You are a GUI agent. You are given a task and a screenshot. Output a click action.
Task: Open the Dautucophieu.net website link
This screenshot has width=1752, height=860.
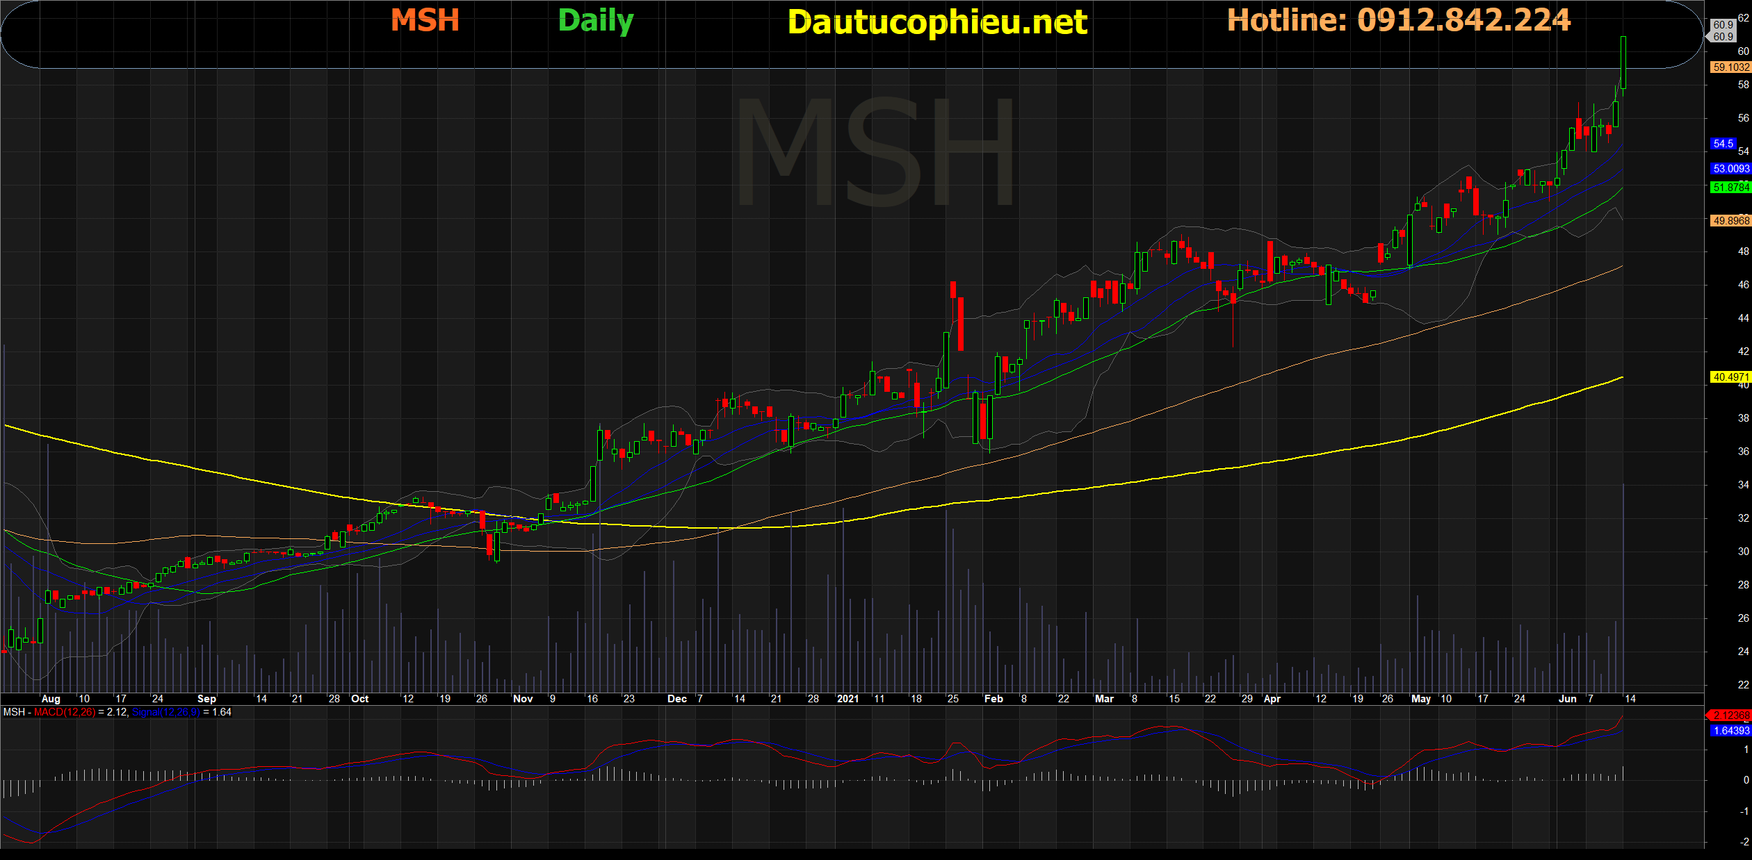(937, 22)
